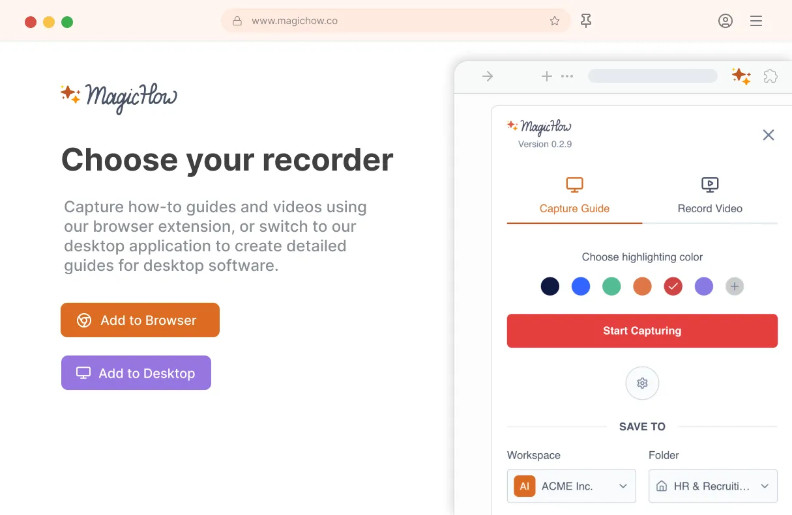Image resolution: width=792 pixels, height=515 pixels.
Task: Open the user profile account icon
Action: click(726, 21)
